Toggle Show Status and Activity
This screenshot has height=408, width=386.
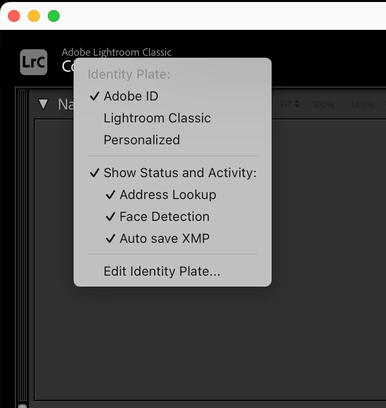(x=173, y=173)
